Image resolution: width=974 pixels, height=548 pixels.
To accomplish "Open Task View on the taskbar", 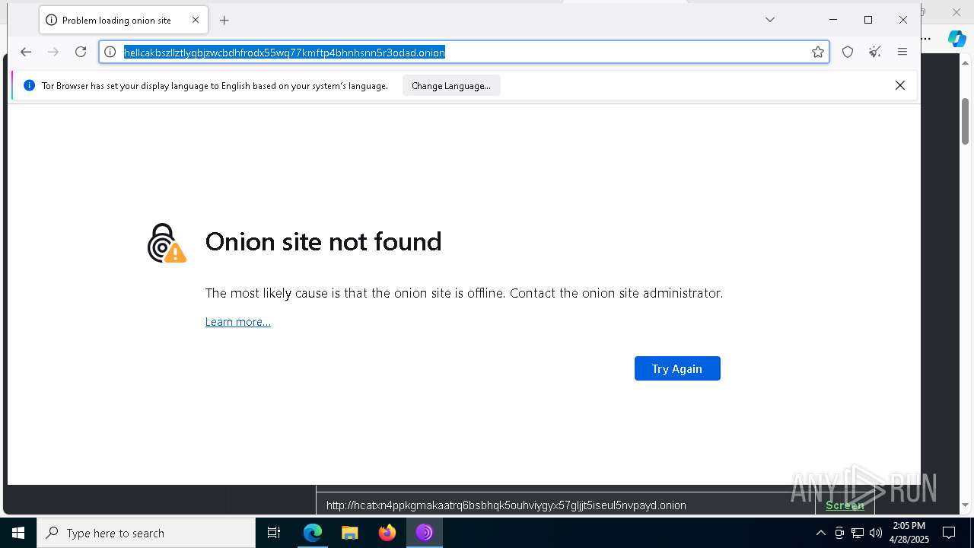I will pos(274,533).
